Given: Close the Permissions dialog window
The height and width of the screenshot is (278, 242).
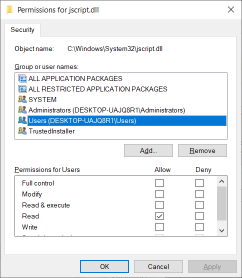Looking at the screenshot, I should point(231,9).
